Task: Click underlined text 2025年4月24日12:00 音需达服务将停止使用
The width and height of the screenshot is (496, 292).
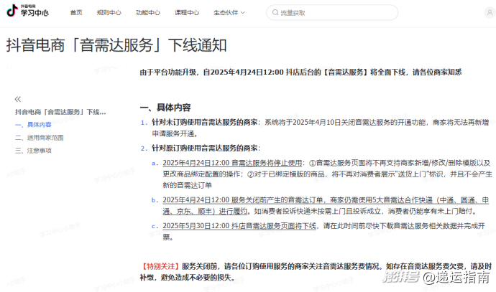Action: pyautogui.click(x=232, y=163)
